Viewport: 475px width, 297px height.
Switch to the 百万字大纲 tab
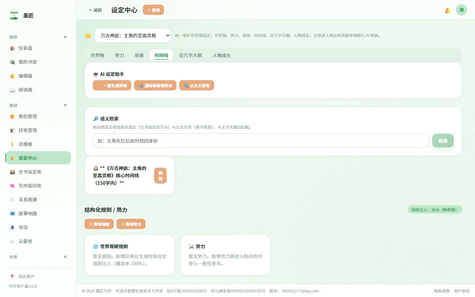point(190,55)
